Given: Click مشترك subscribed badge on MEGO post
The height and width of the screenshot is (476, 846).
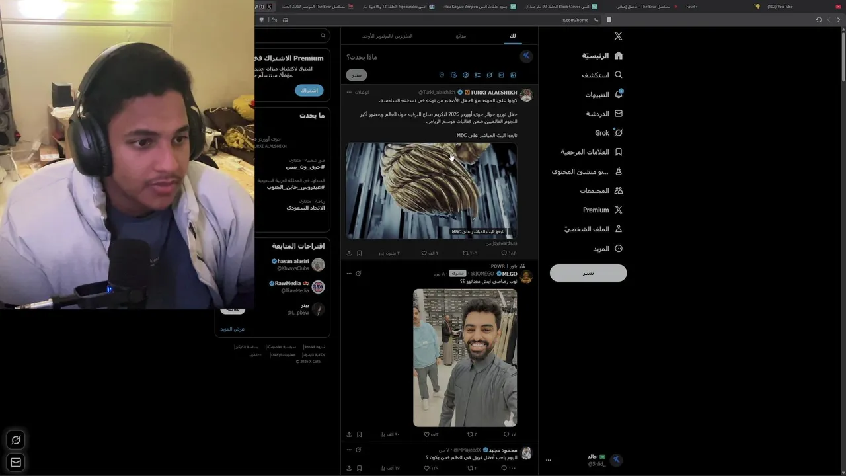Looking at the screenshot, I should [457, 274].
